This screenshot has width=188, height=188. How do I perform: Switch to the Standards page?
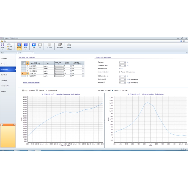click(4, 75)
